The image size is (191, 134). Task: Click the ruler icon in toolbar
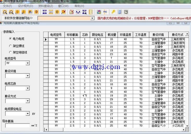(90, 12)
